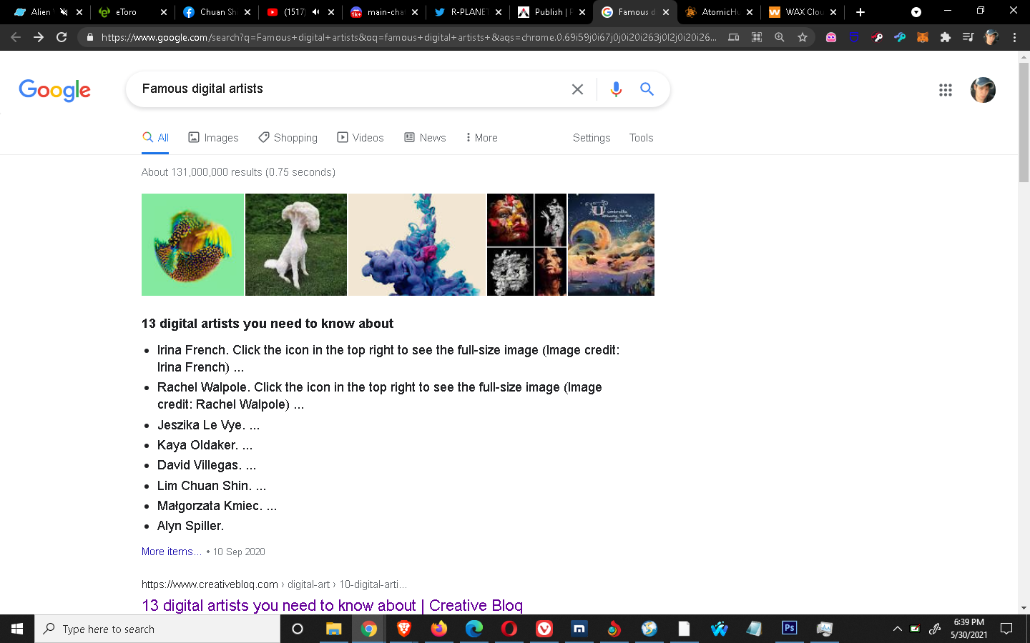Open Brave browser from taskbar
The height and width of the screenshot is (643, 1030).
[x=403, y=629]
